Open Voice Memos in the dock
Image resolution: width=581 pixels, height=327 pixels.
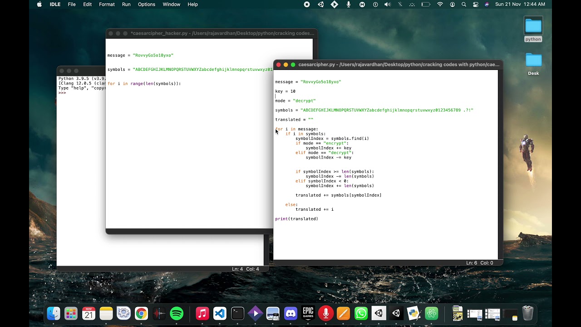[x=159, y=313]
